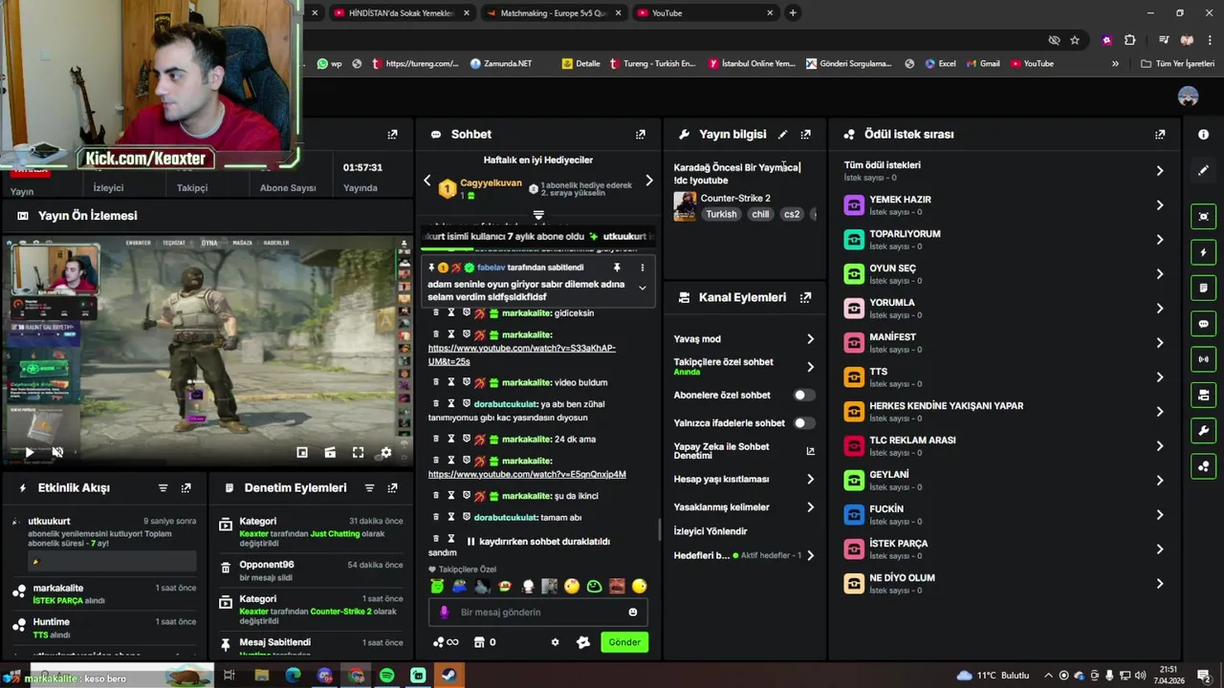
Task: Open İzleyici Yönlendir option
Action: tap(710, 531)
